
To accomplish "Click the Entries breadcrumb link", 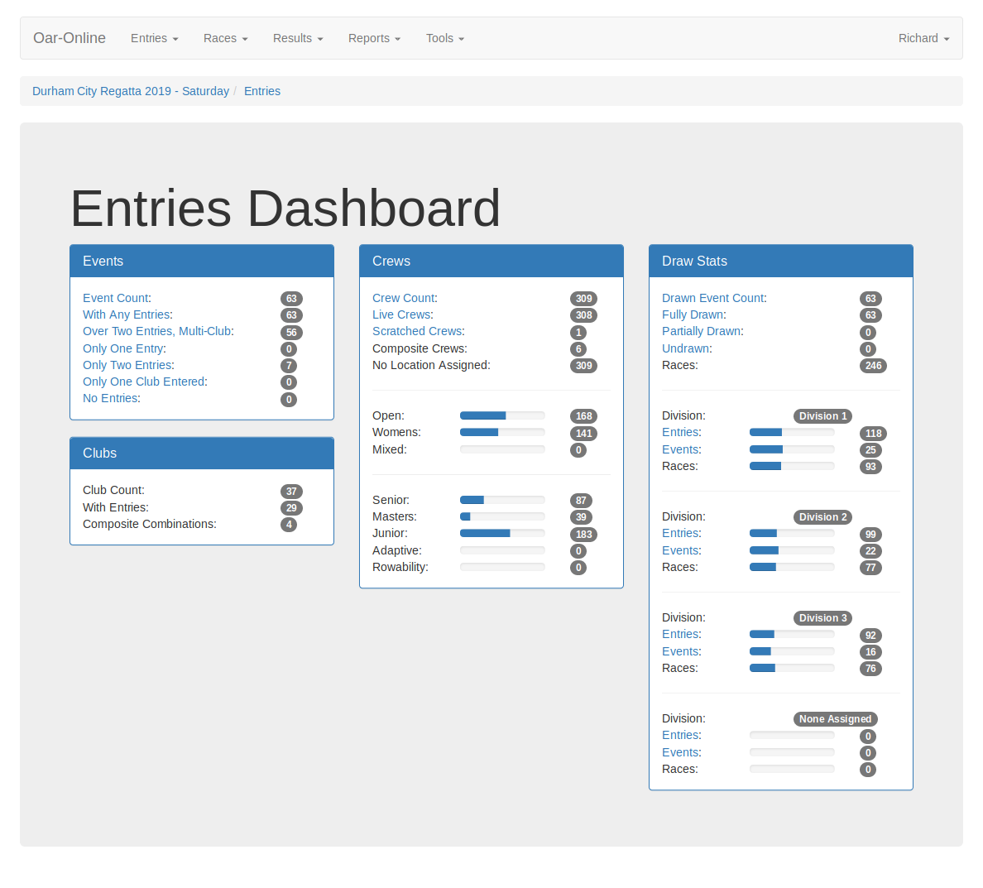I will coord(262,91).
